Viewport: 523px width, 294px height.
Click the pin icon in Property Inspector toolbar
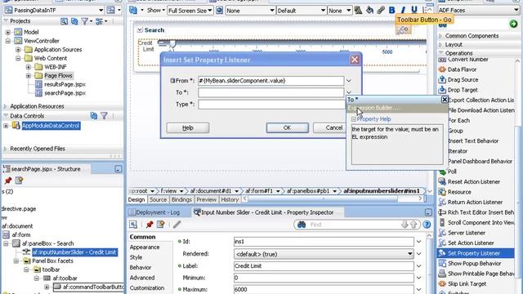(x=150, y=225)
